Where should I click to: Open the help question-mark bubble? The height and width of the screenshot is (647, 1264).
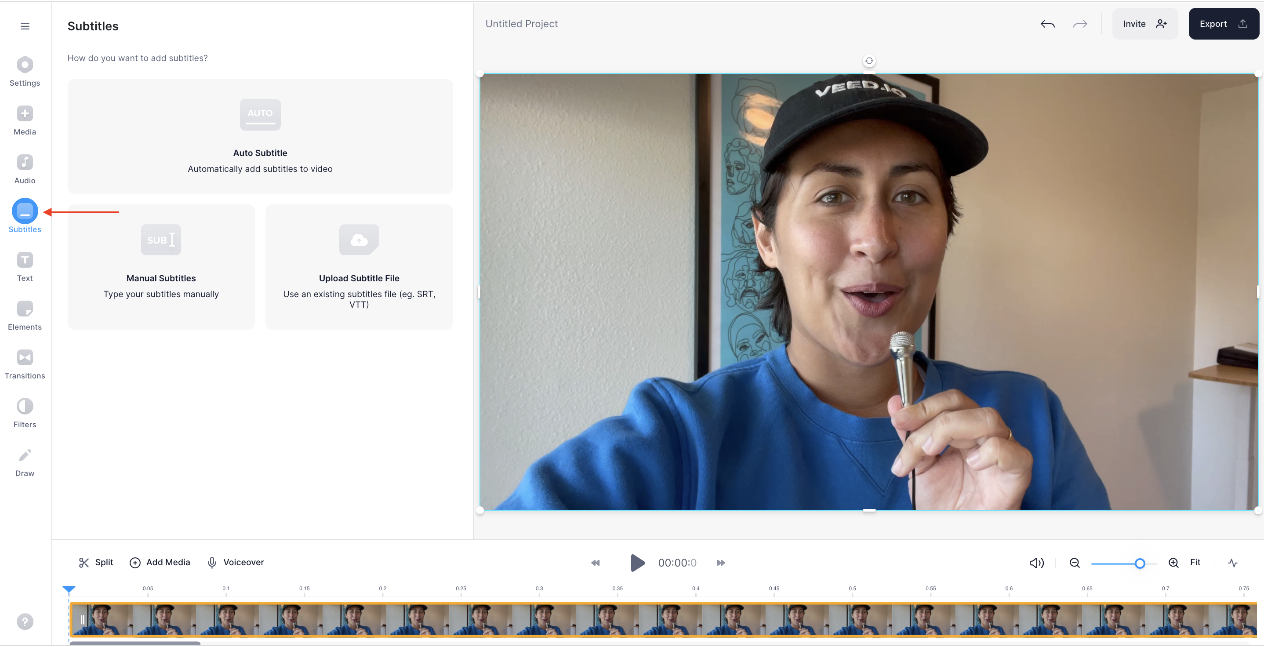click(x=25, y=621)
